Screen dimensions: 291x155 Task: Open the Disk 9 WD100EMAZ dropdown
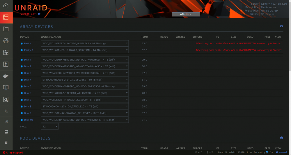coord(85,113)
